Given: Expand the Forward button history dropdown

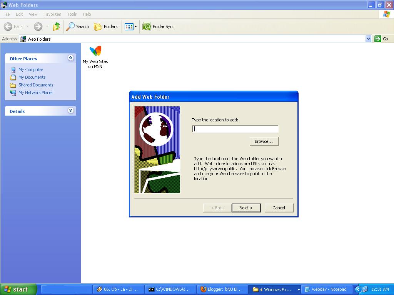Looking at the screenshot, I should click(47, 27).
